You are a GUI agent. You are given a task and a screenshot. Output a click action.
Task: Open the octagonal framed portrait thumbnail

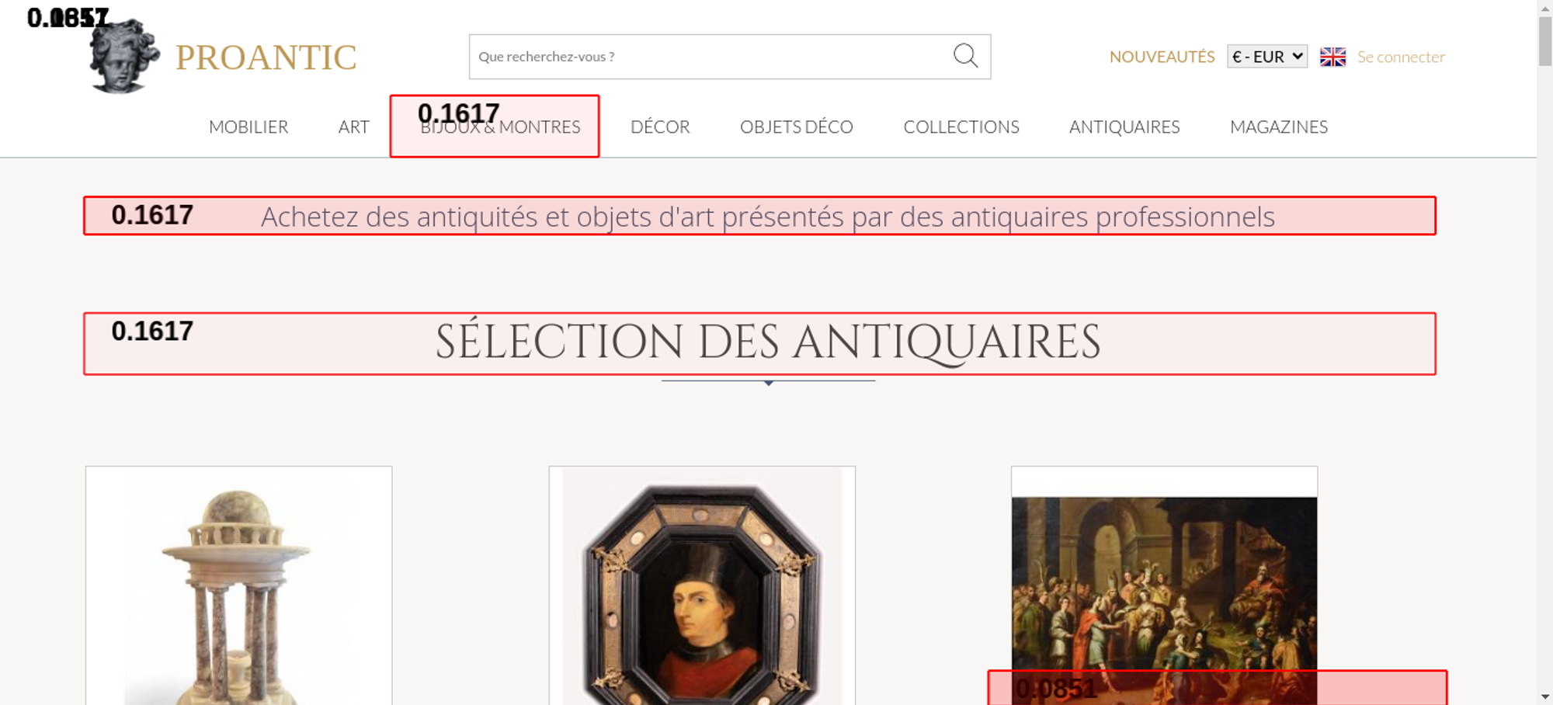pyautogui.click(x=702, y=590)
